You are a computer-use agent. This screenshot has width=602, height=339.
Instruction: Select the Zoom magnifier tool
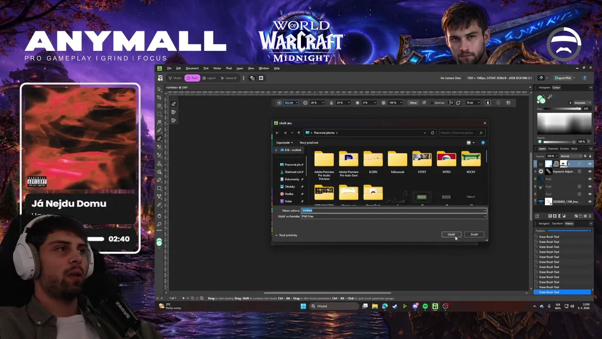point(159,223)
